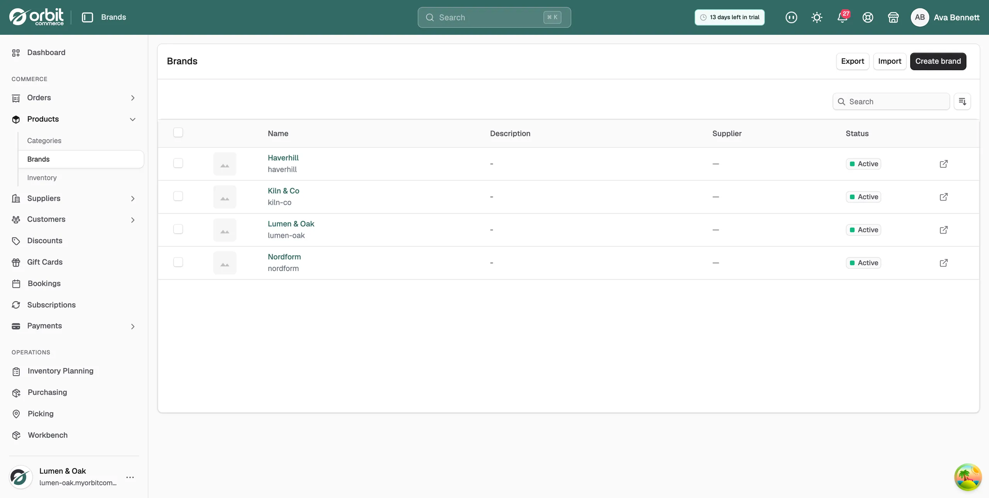Image resolution: width=989 pixels, height=498 pixels.
Task: Click the Ava Bennett username
Action: 957,17
